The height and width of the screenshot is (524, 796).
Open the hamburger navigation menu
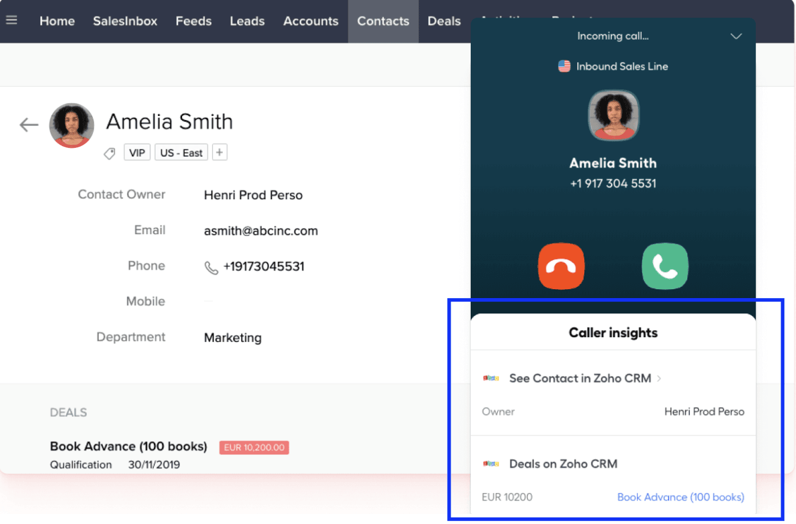pyautogui.click(x=11, y=20)
